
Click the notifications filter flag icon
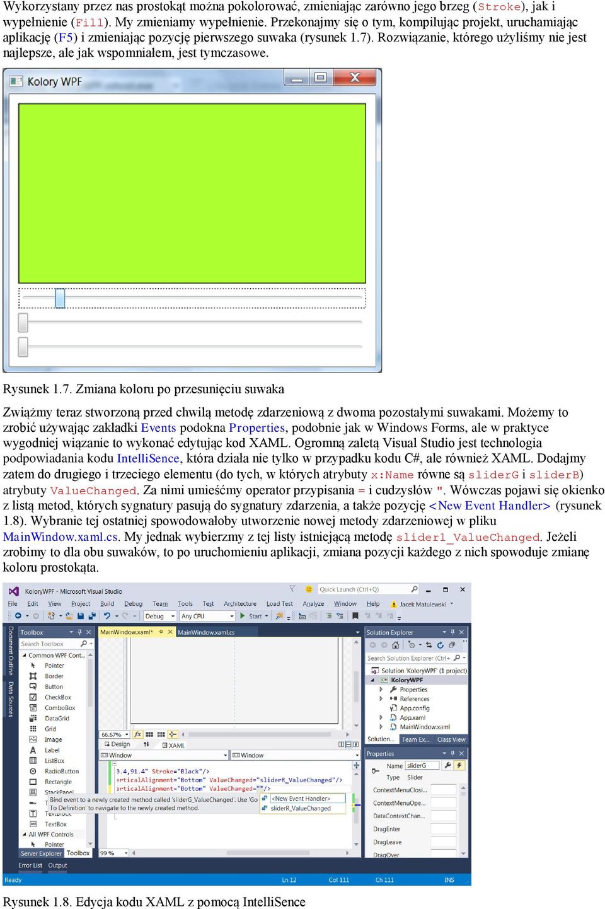(x=291, y=589)
